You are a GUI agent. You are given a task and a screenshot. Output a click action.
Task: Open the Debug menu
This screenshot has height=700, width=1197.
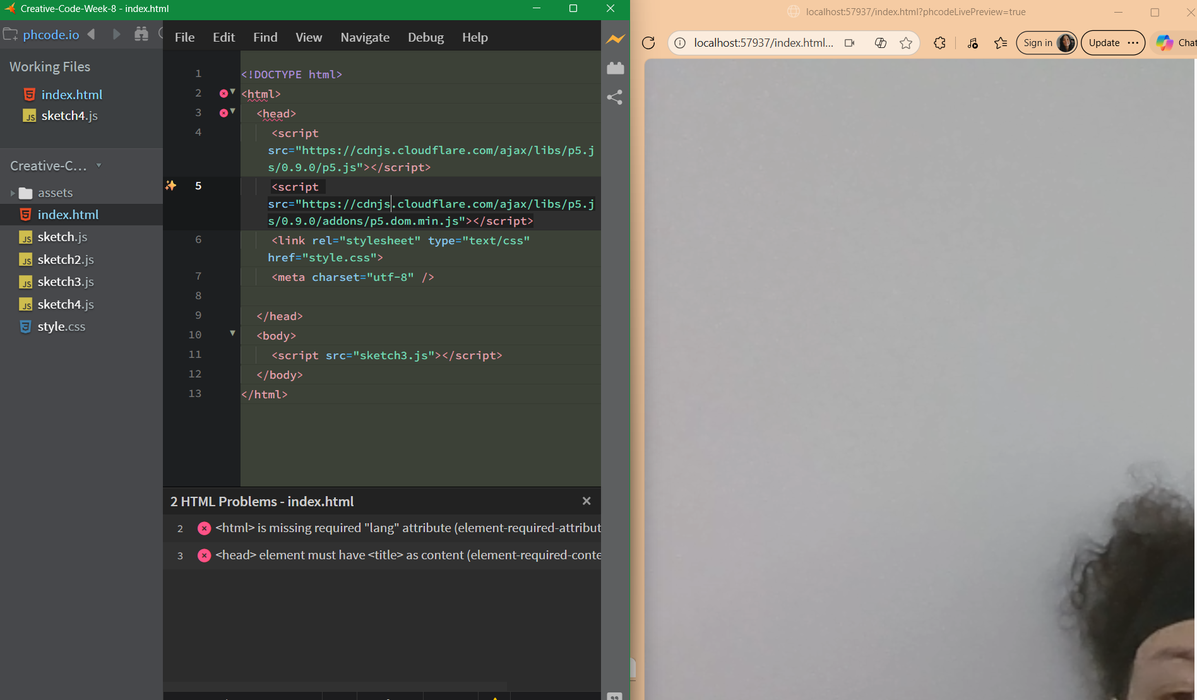click(x=426, y=37)
